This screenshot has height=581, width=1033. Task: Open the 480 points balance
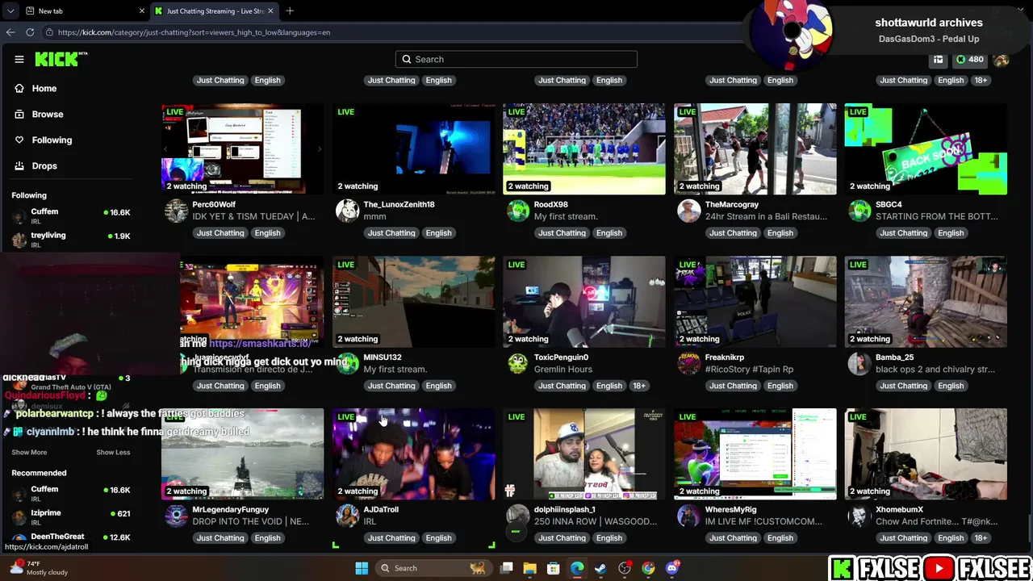969,59
